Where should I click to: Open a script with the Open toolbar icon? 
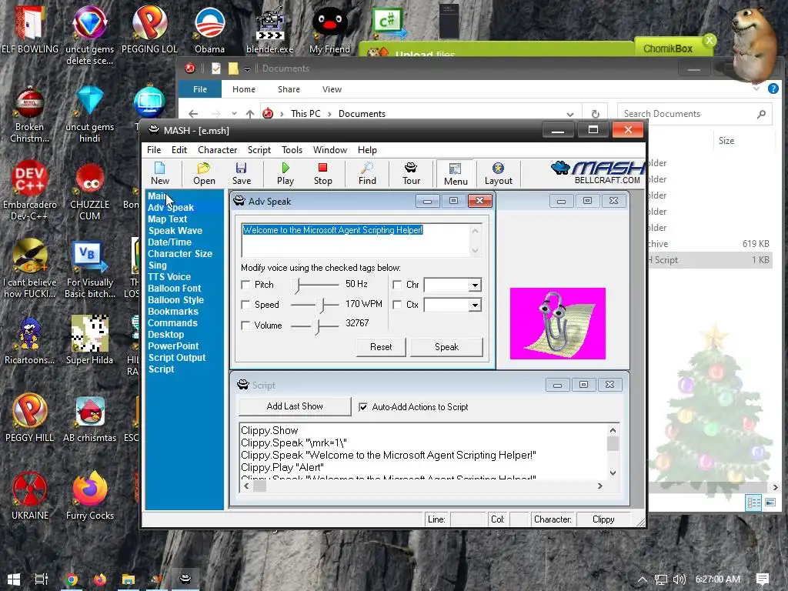pyautogui.click(x=204, y=173)
